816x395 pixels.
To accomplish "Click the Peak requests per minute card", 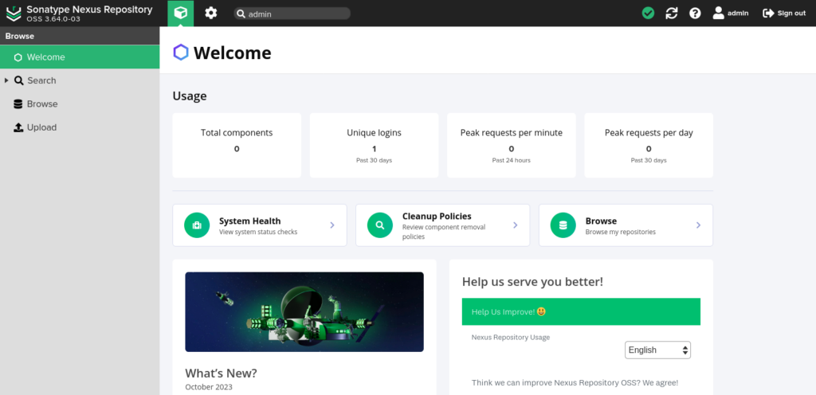I will 512,145.
